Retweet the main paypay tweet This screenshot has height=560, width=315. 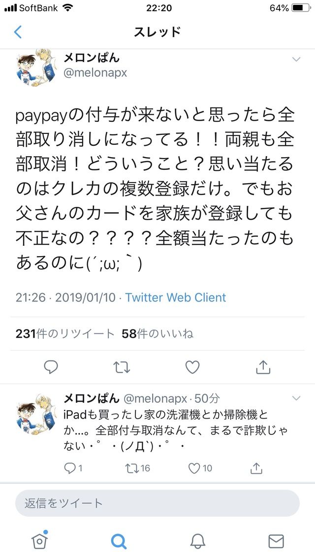pyautogui.click(x=121, y=367)
